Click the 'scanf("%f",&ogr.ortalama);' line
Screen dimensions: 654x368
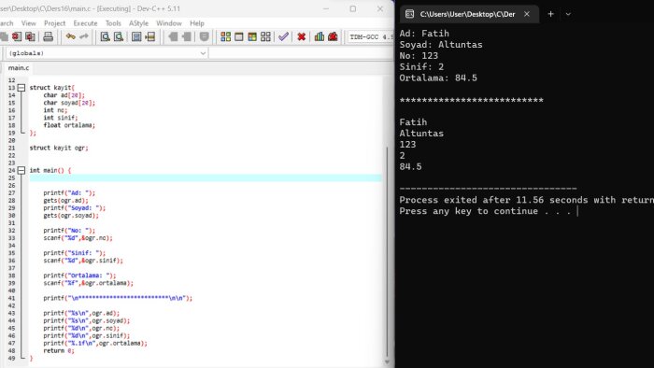89,283
